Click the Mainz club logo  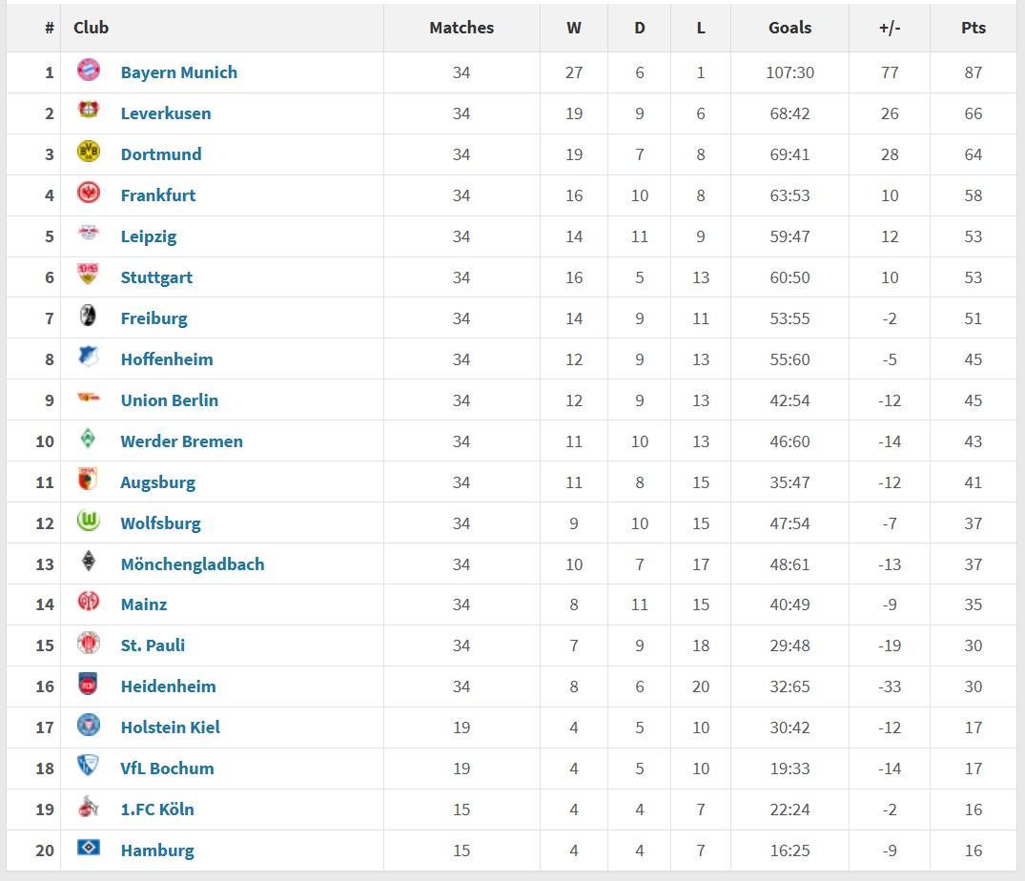88,602
